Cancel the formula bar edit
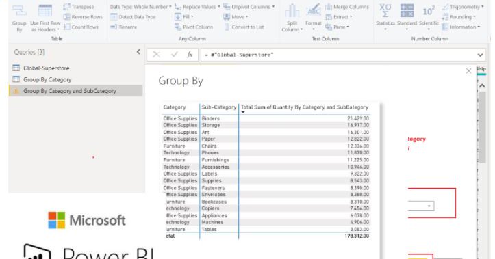The image size is (495, 259). coord(156,55)
